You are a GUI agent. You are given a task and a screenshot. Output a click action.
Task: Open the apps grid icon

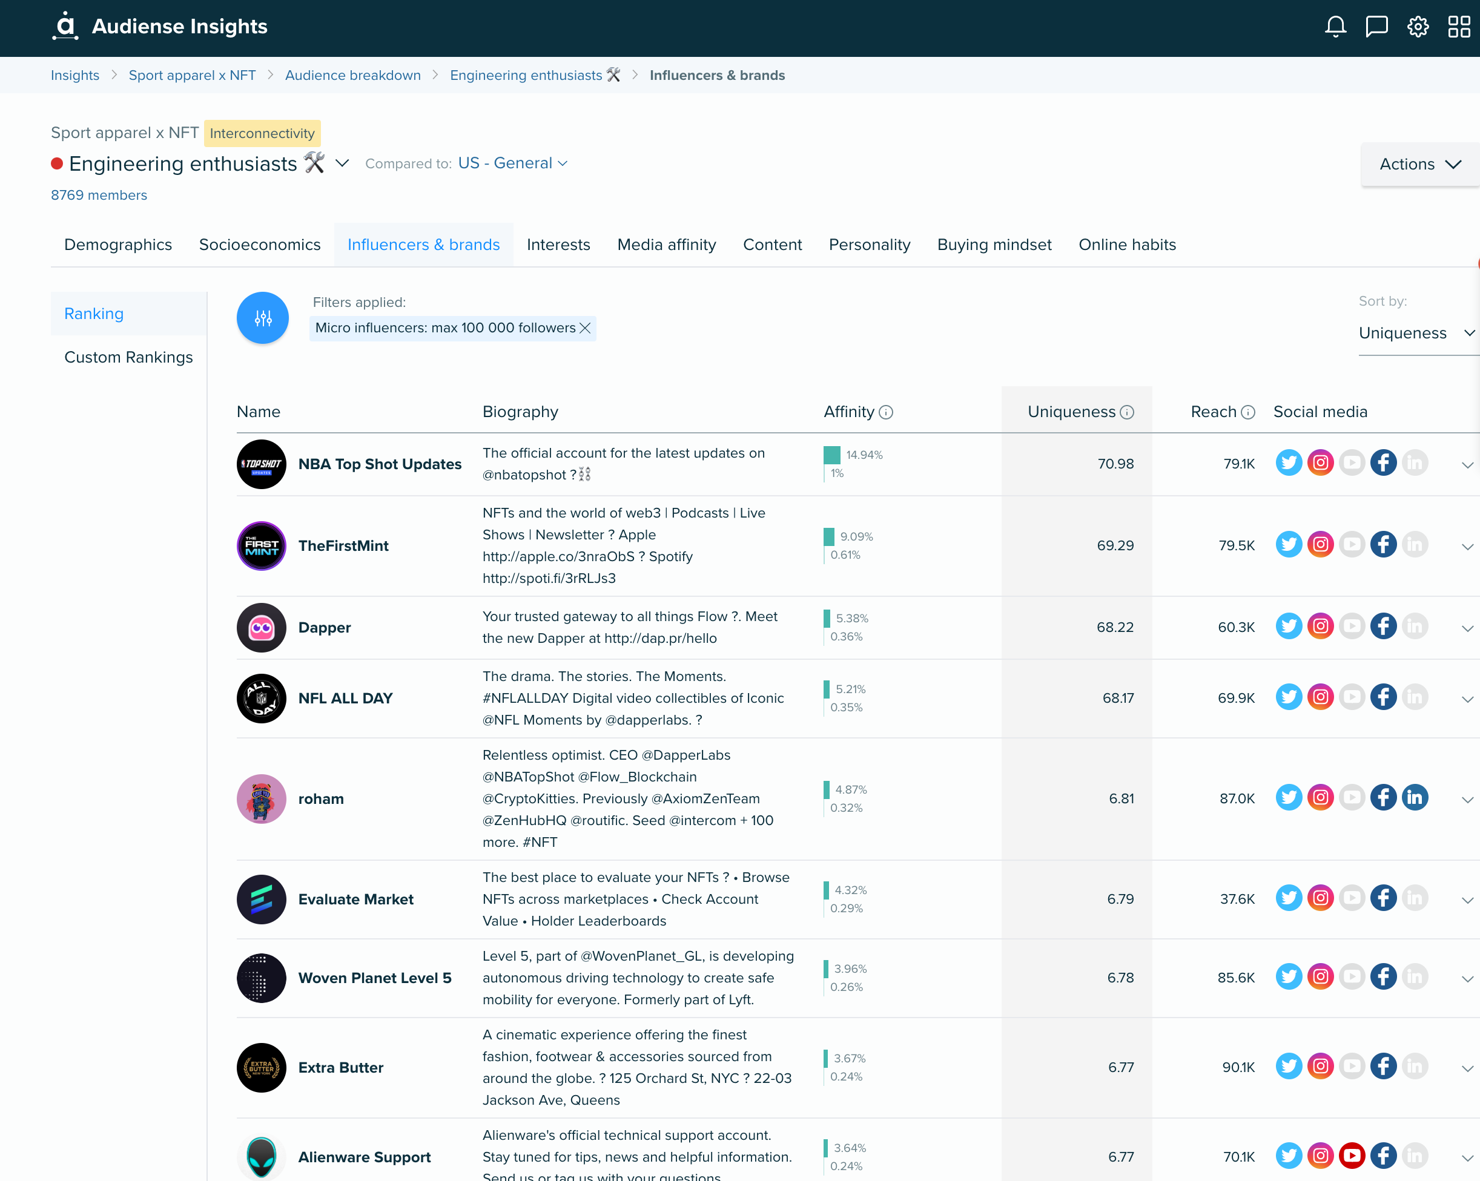(x=1459, y=27)
